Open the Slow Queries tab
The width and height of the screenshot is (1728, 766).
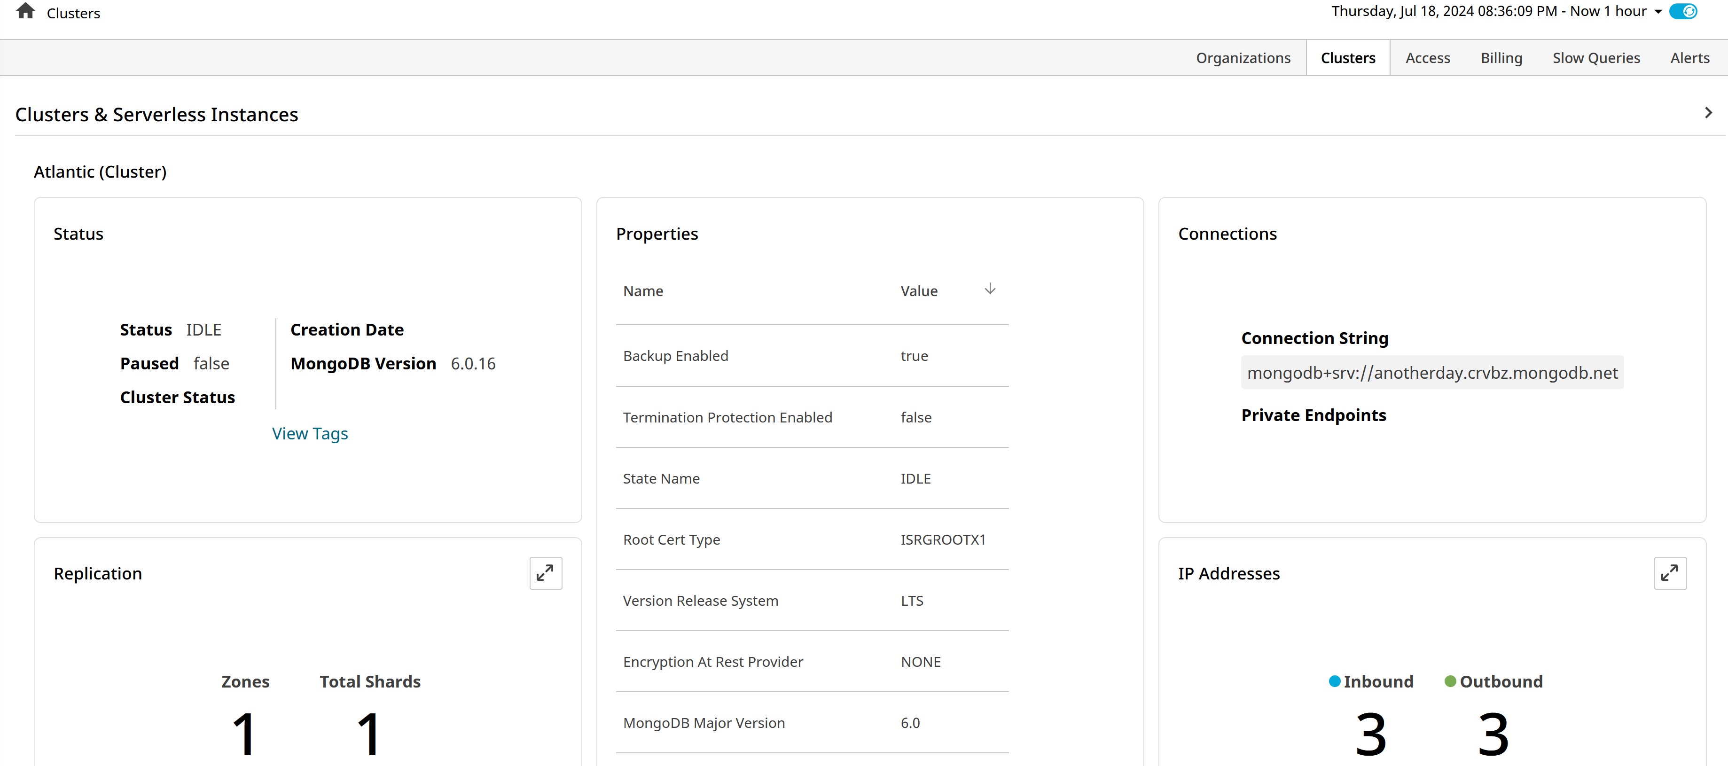pyautogui.click(x=1596, y=58)
